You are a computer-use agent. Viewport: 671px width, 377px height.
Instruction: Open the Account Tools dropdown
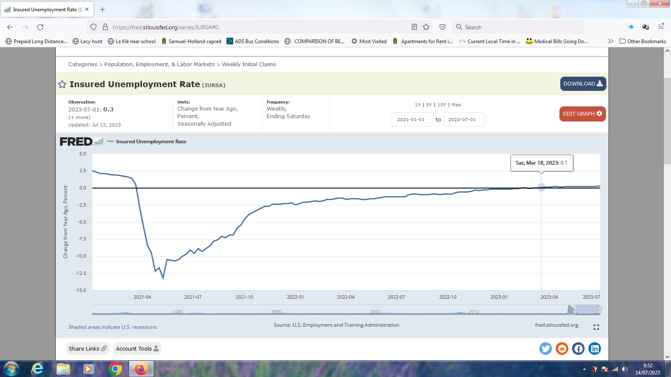pos(137,349)
